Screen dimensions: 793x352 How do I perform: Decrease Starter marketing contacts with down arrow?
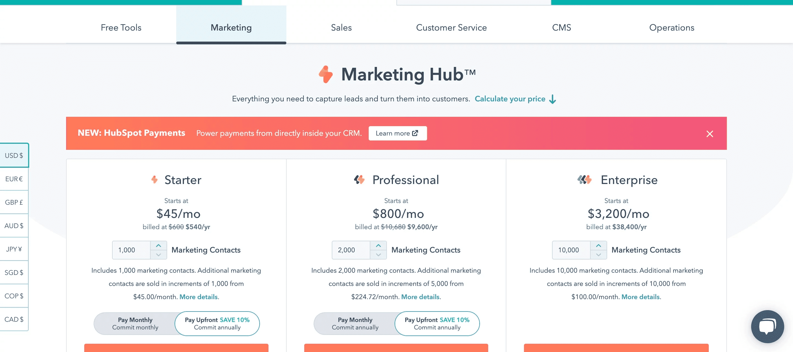click(x=159, y=255)
